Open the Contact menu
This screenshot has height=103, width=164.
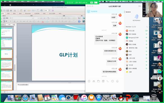(32, 1)
